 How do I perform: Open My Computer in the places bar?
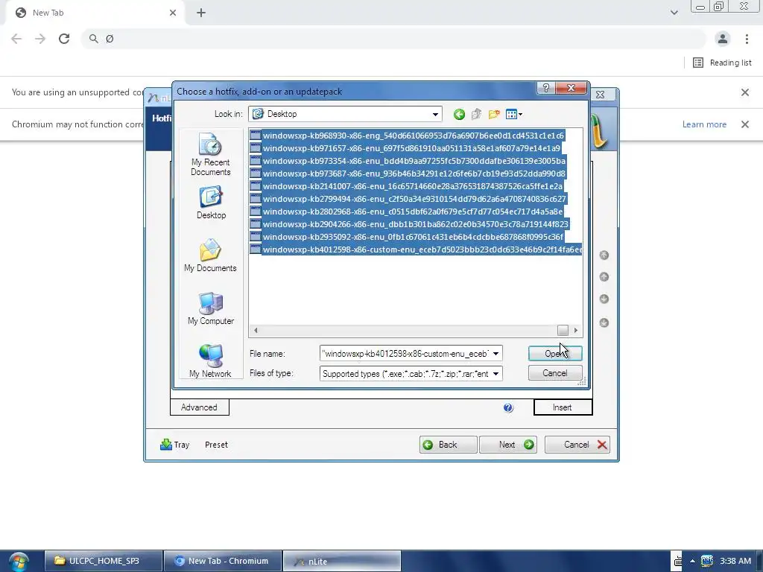click(x=211, y=308)
